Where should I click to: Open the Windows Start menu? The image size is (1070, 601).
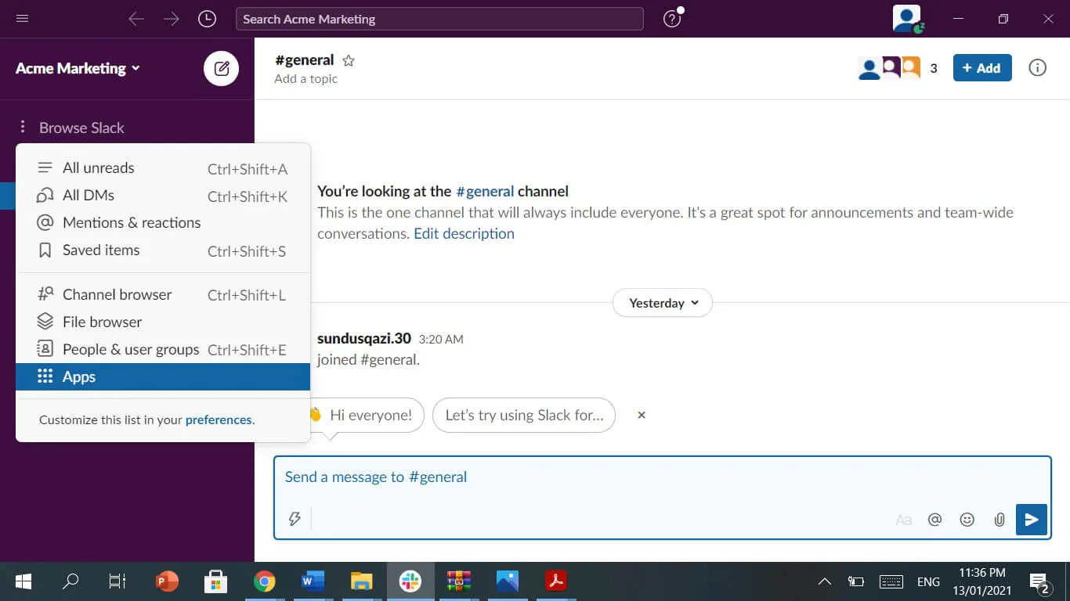(23, 581)
